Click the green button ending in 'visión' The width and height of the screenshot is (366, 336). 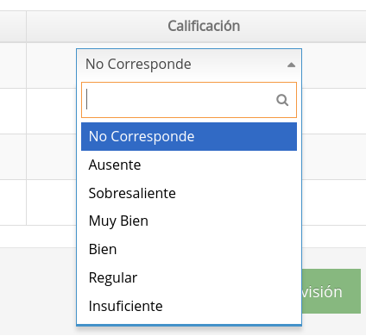[x=331, y=291]
